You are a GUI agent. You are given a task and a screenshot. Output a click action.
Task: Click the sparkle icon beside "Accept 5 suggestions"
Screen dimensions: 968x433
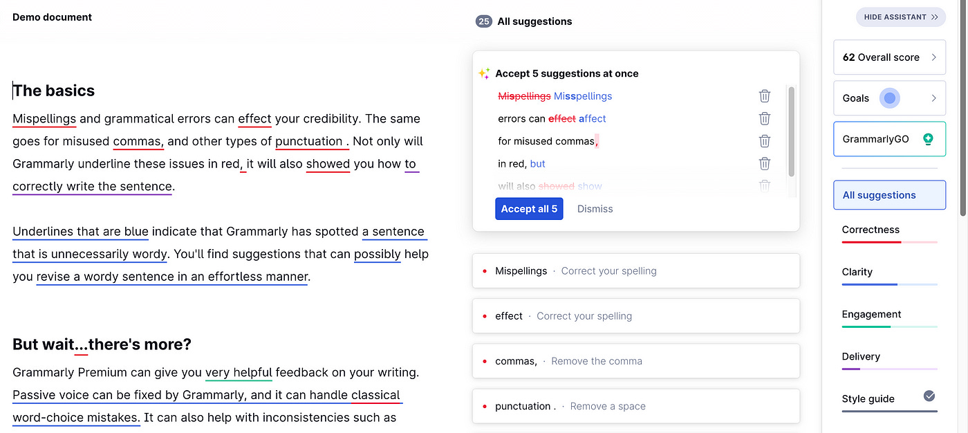[484, 73]
